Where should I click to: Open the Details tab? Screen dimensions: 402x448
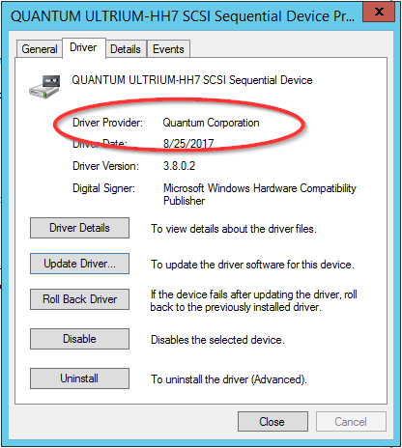(x=126, y=49)
